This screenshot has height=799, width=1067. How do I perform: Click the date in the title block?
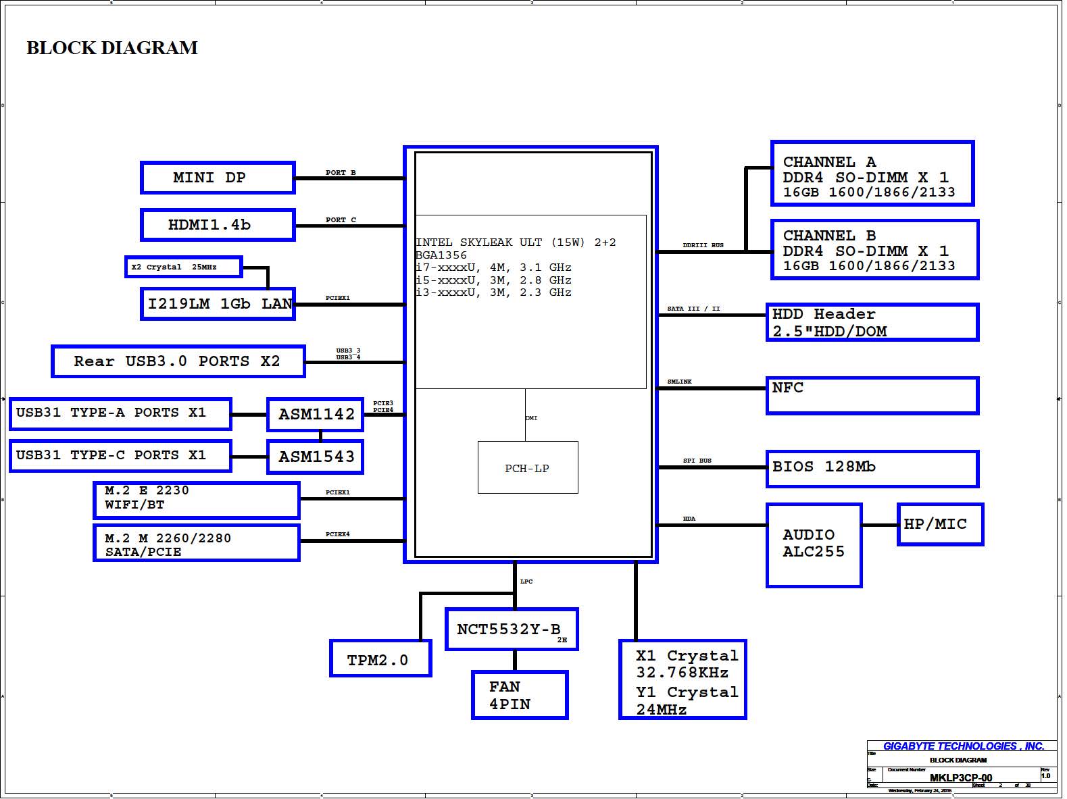(919, 790)
